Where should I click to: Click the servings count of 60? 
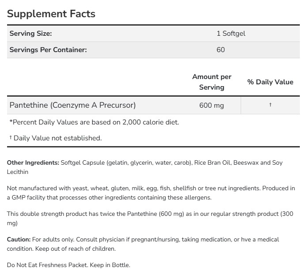221,50
